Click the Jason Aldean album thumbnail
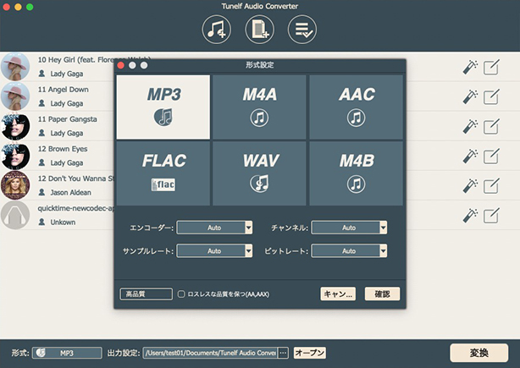The width and height of the screenshot is (520, 368). [x=15, y=185]
